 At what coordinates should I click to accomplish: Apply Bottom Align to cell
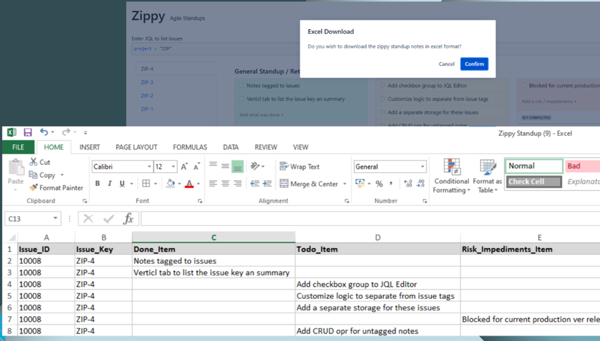point(238,167)
